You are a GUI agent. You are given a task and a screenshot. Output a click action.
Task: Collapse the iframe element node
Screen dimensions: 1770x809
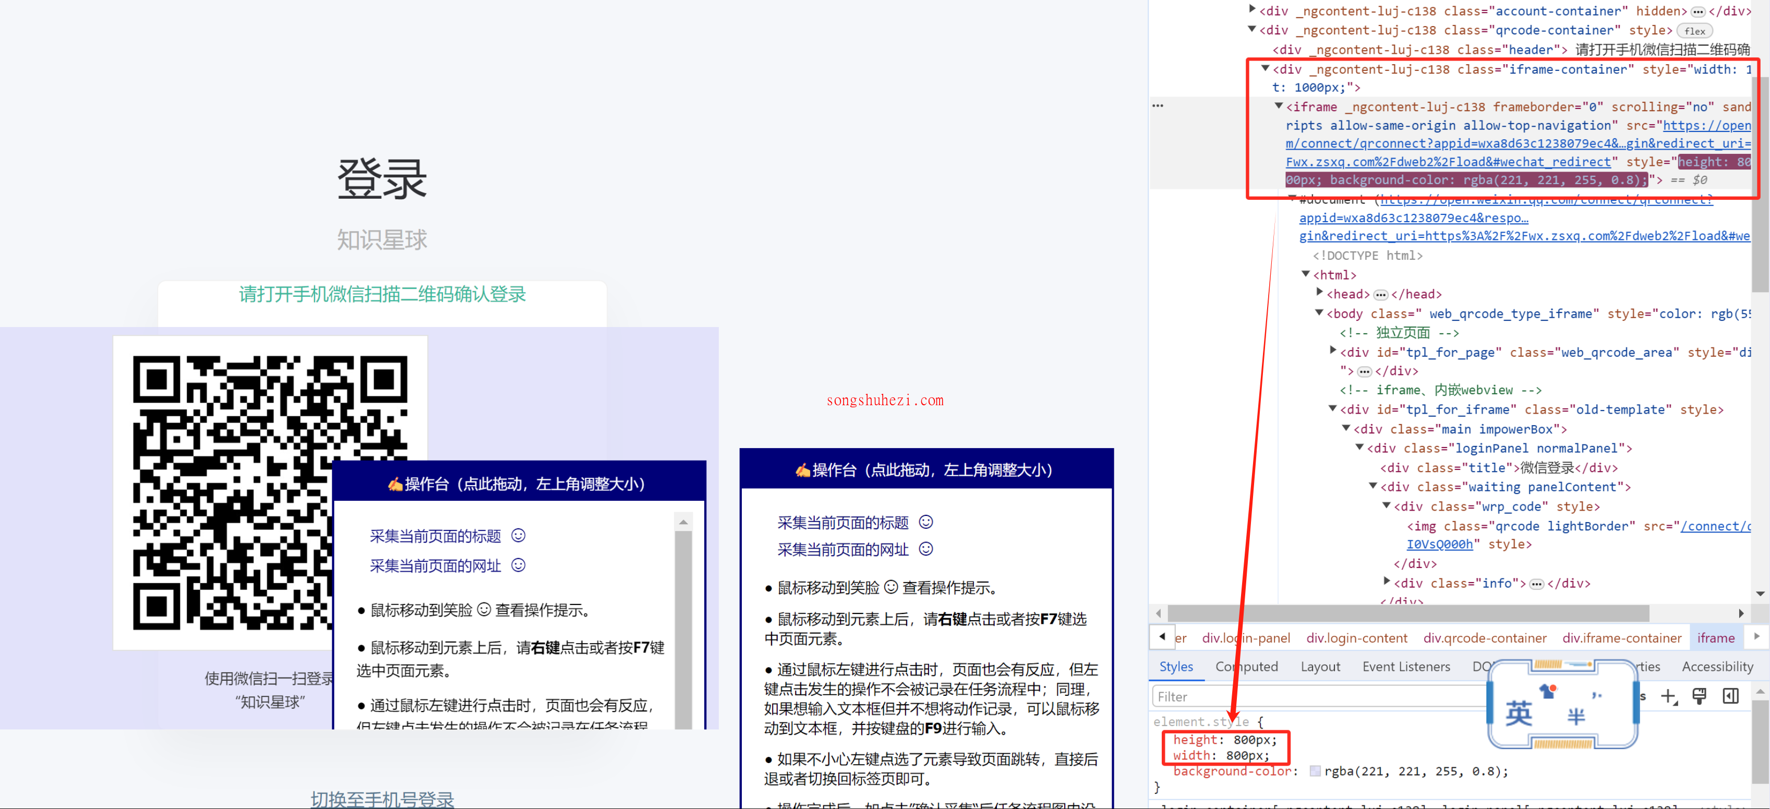pyautogui.click(x=1279, y=106)
